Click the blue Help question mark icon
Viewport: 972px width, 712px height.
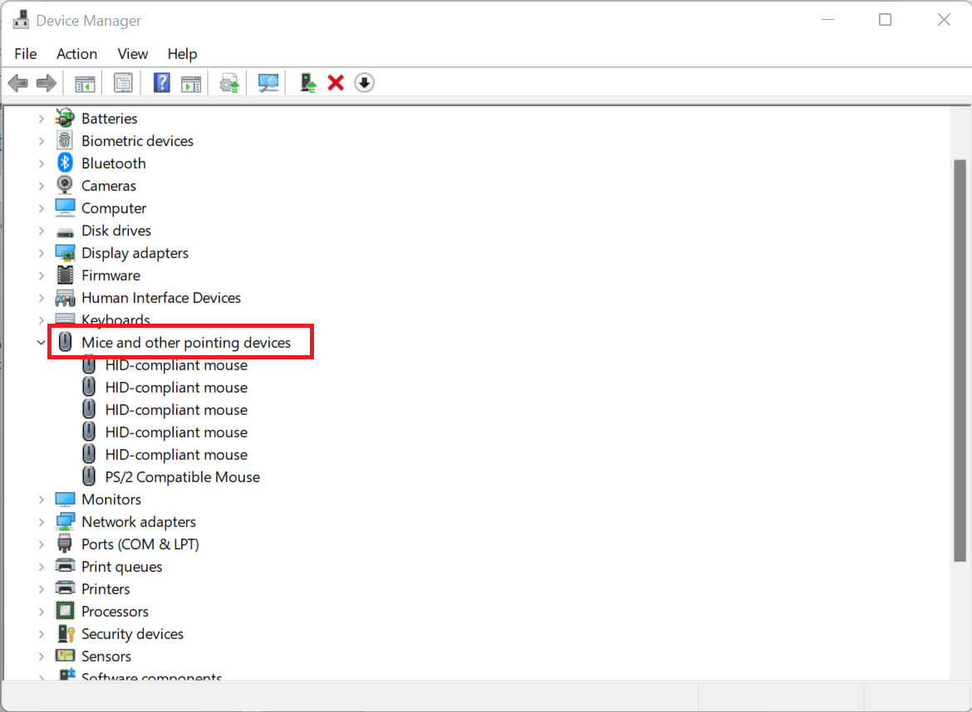(162, 83)
